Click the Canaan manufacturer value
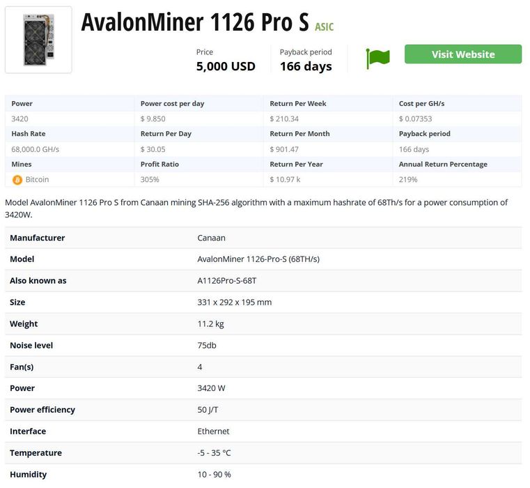Viewport: 530px width, 488px height. [211, 238]
